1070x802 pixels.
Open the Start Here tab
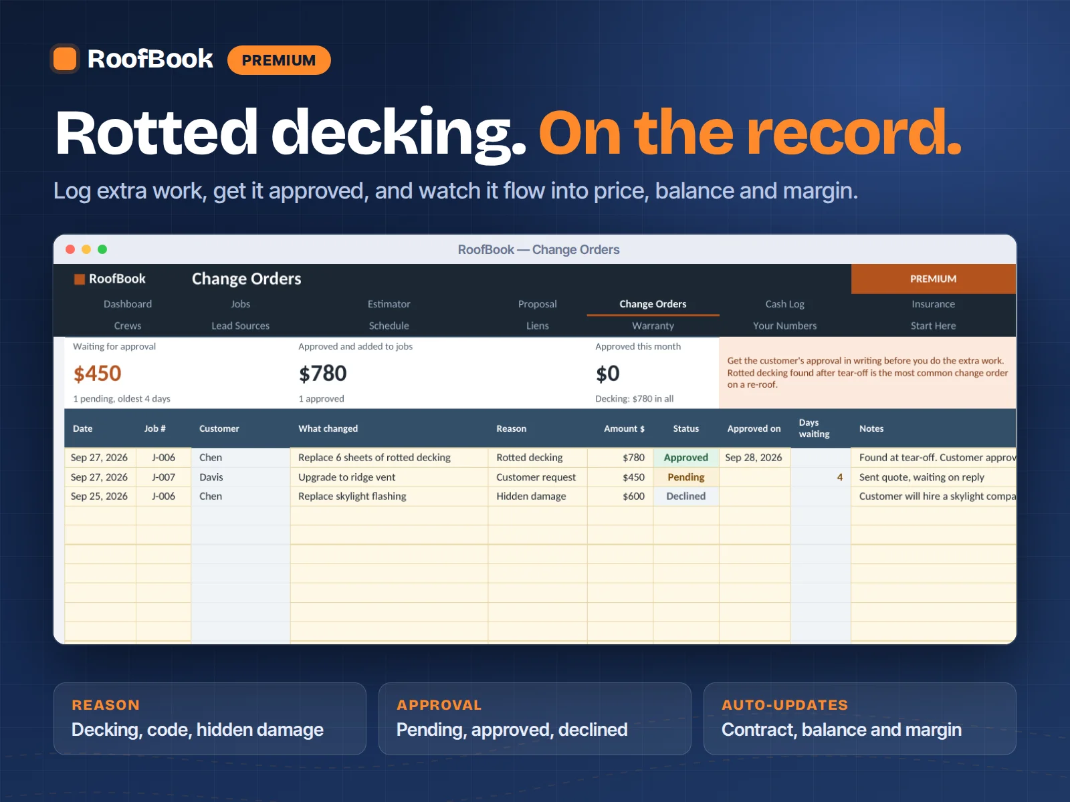pos(934,325)
